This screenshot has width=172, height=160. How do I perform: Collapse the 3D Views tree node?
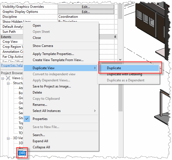[8, 138]
